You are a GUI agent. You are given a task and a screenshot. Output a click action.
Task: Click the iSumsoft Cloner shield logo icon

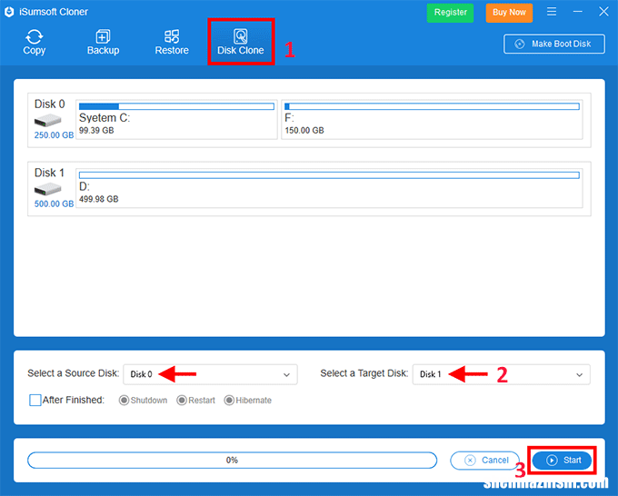(9, 12)
